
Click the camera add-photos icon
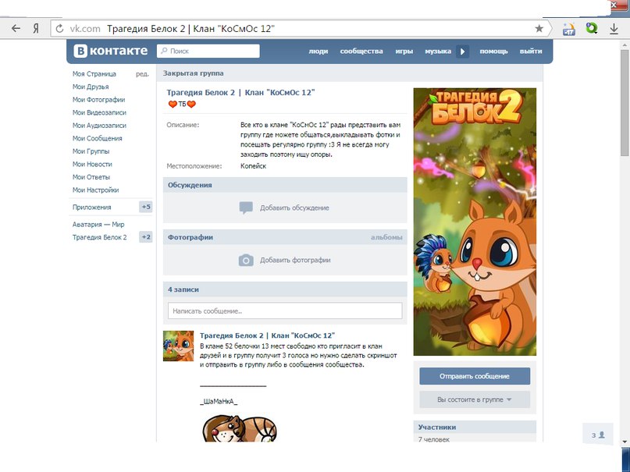246,260
